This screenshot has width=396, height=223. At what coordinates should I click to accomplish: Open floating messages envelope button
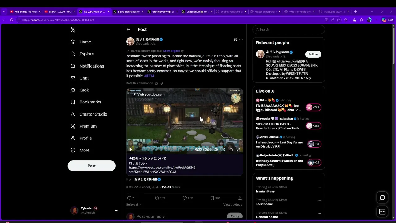point(382,212)
